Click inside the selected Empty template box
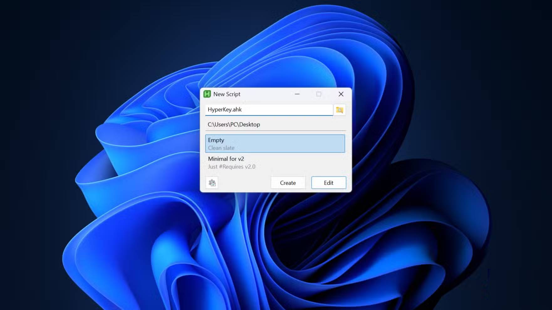Screen dimensions: 552x310 pos(275,144)
